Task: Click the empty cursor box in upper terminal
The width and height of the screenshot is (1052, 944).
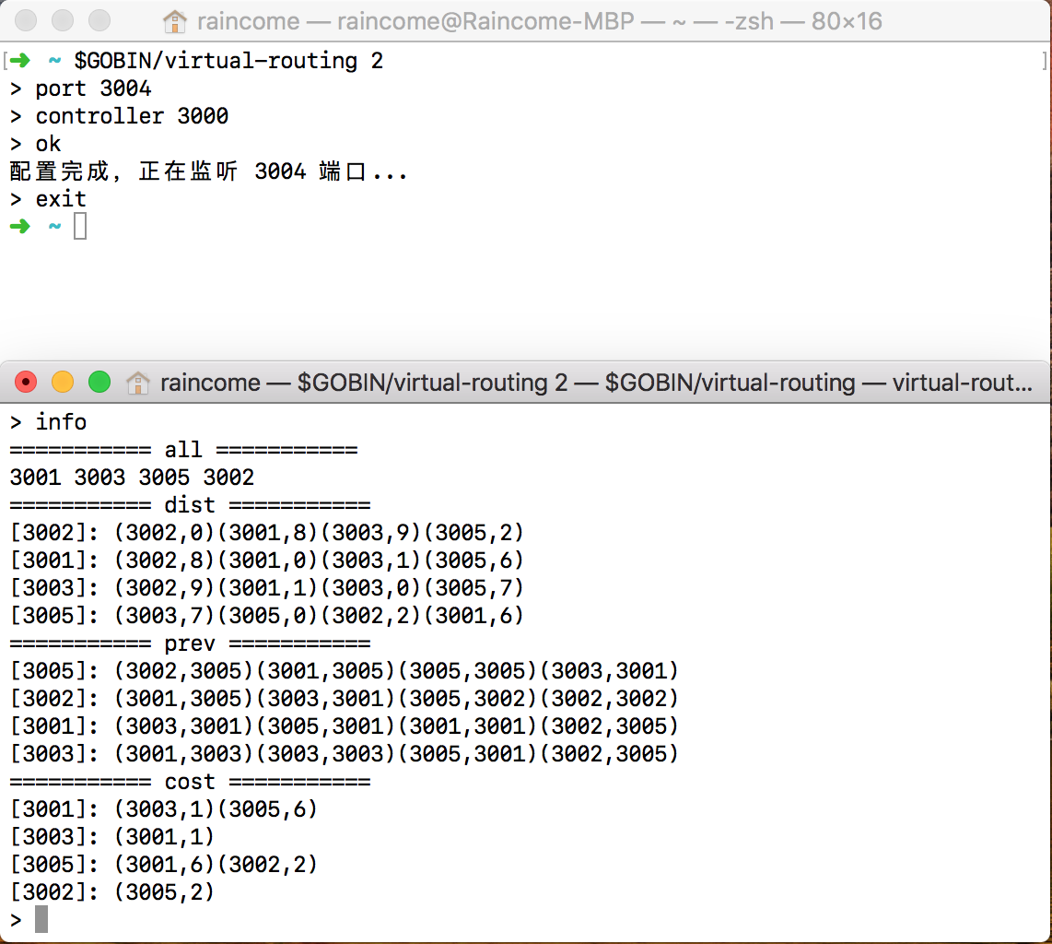Action: click(x=80, y=226)
